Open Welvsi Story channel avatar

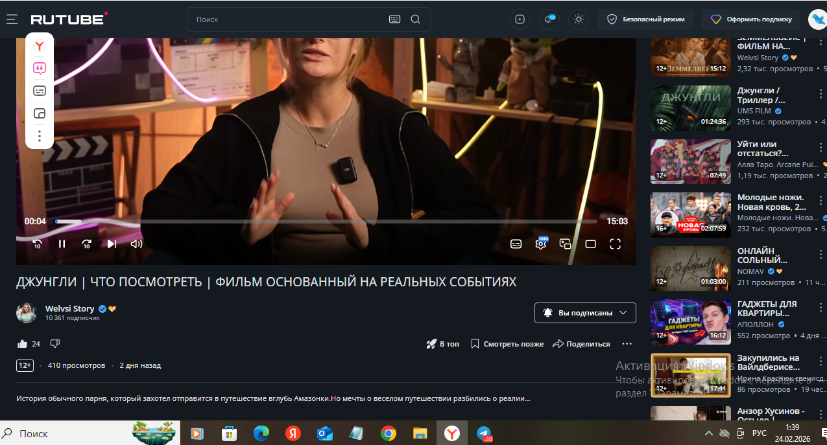click(x=27, y=313)
